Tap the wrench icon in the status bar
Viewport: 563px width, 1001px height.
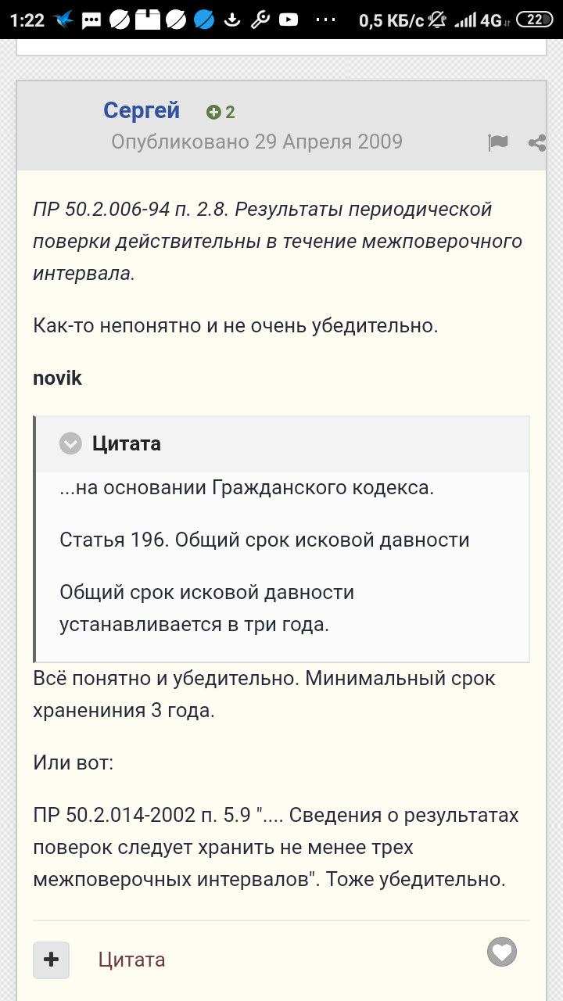pos(260,20)
